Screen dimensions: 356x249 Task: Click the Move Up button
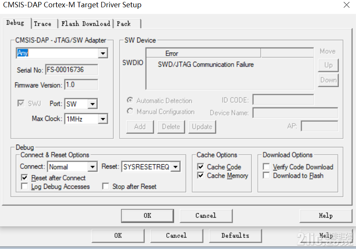328,65
